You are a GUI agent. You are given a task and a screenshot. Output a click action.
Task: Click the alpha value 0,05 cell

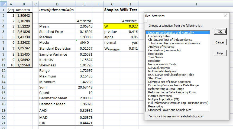(130, 37)
